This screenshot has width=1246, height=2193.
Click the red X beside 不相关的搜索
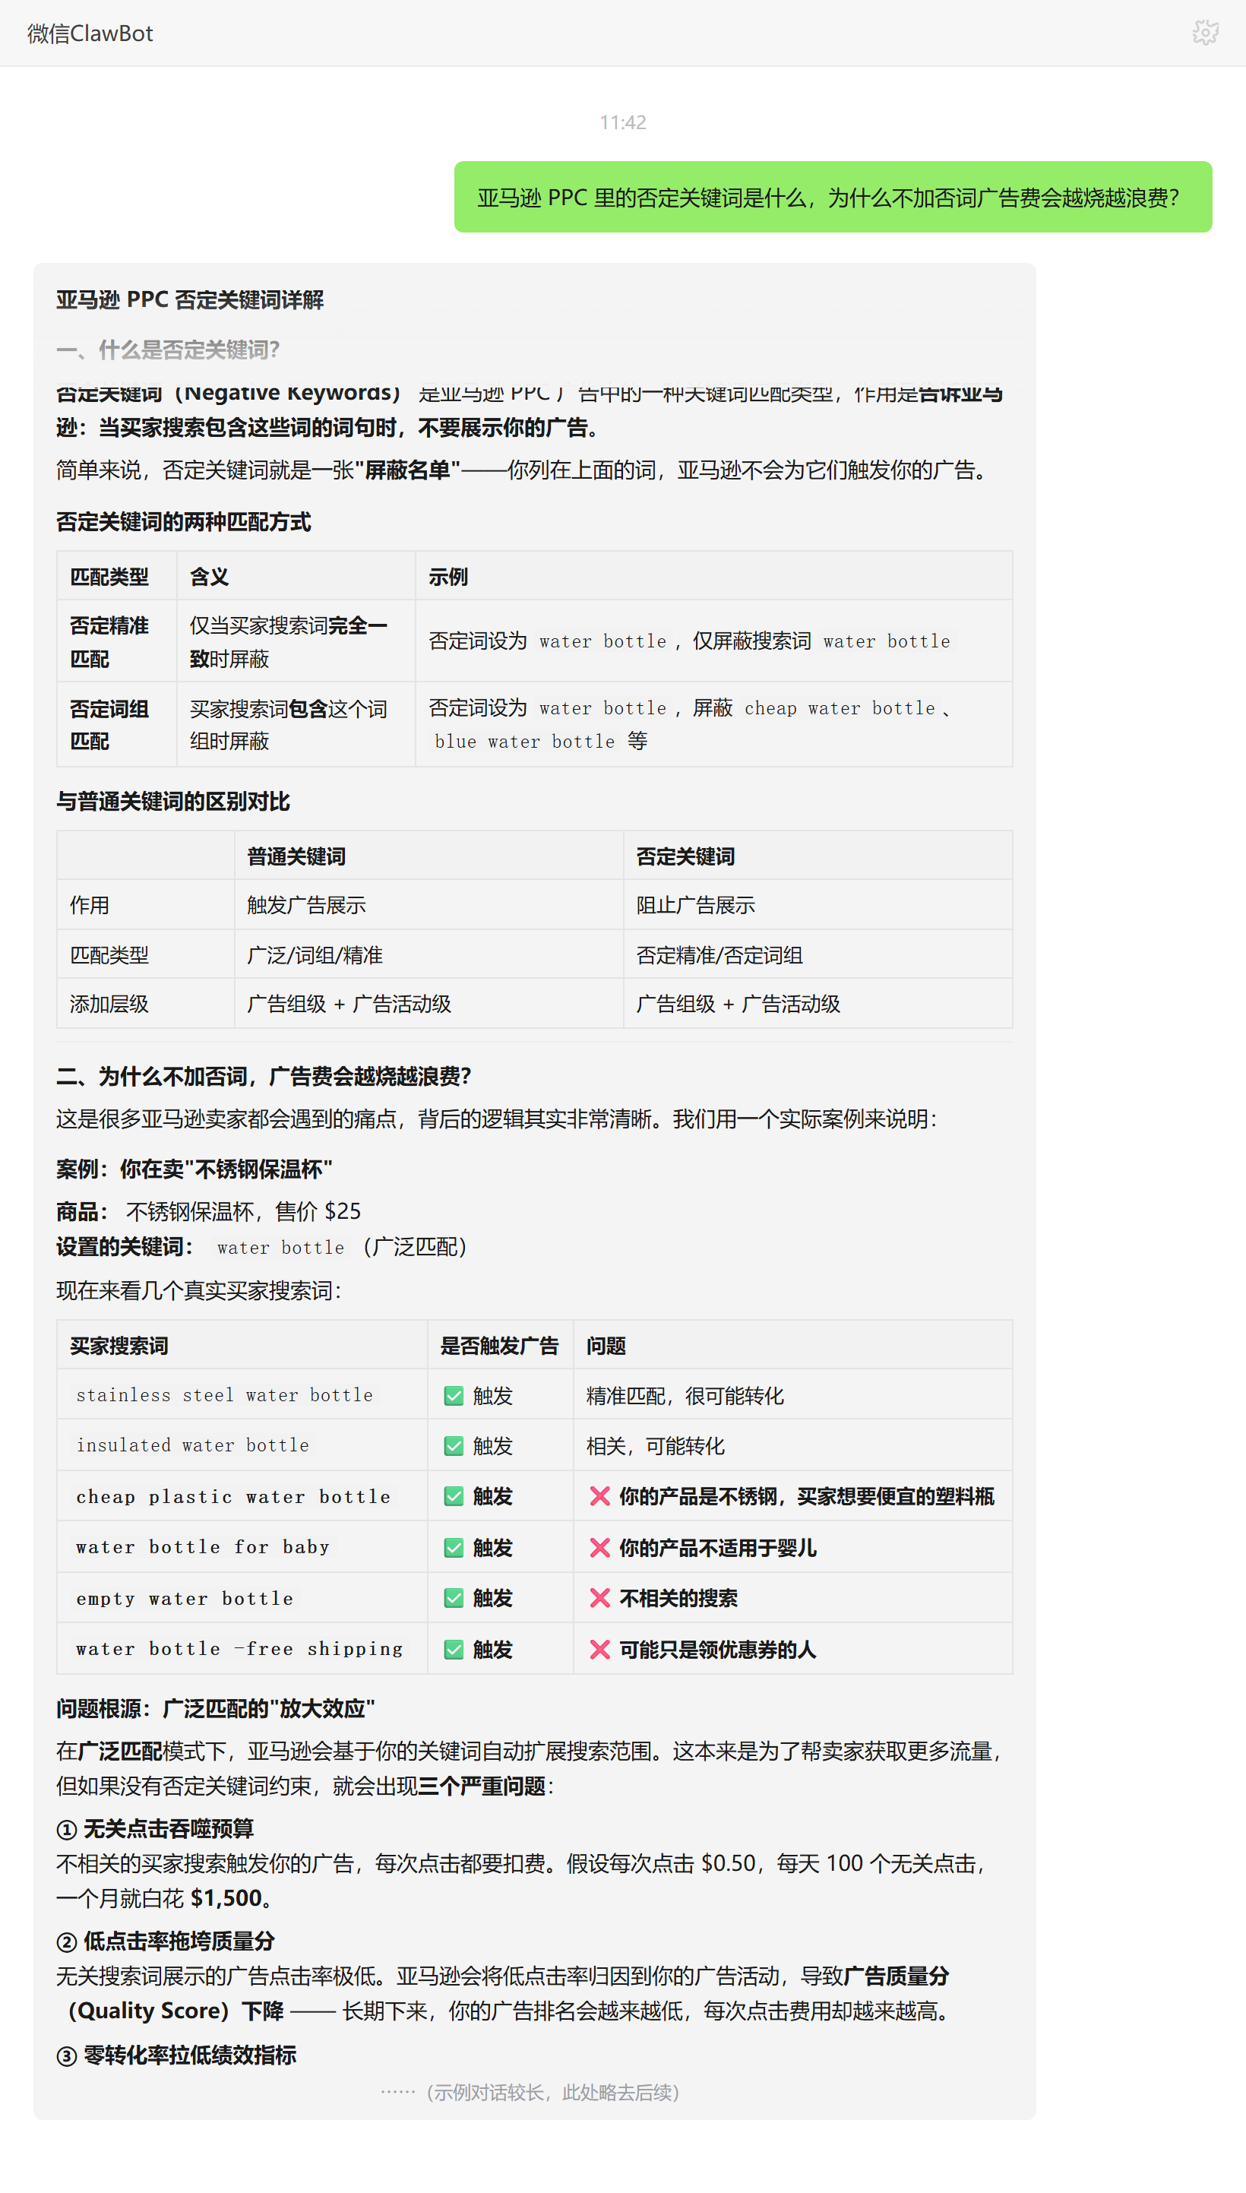tap(600, 1597)
